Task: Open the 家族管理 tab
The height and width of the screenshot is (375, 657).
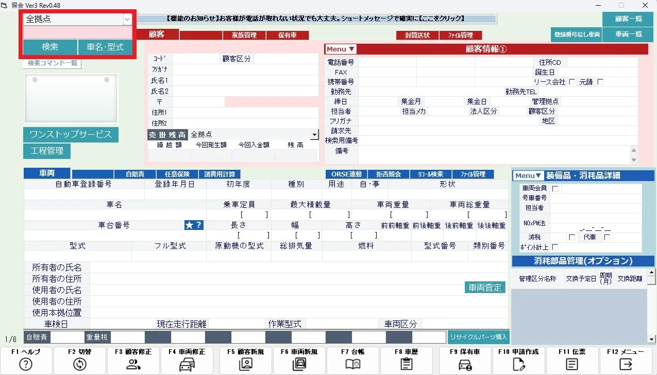Action: pyautogui.click(x=244, y=35)
